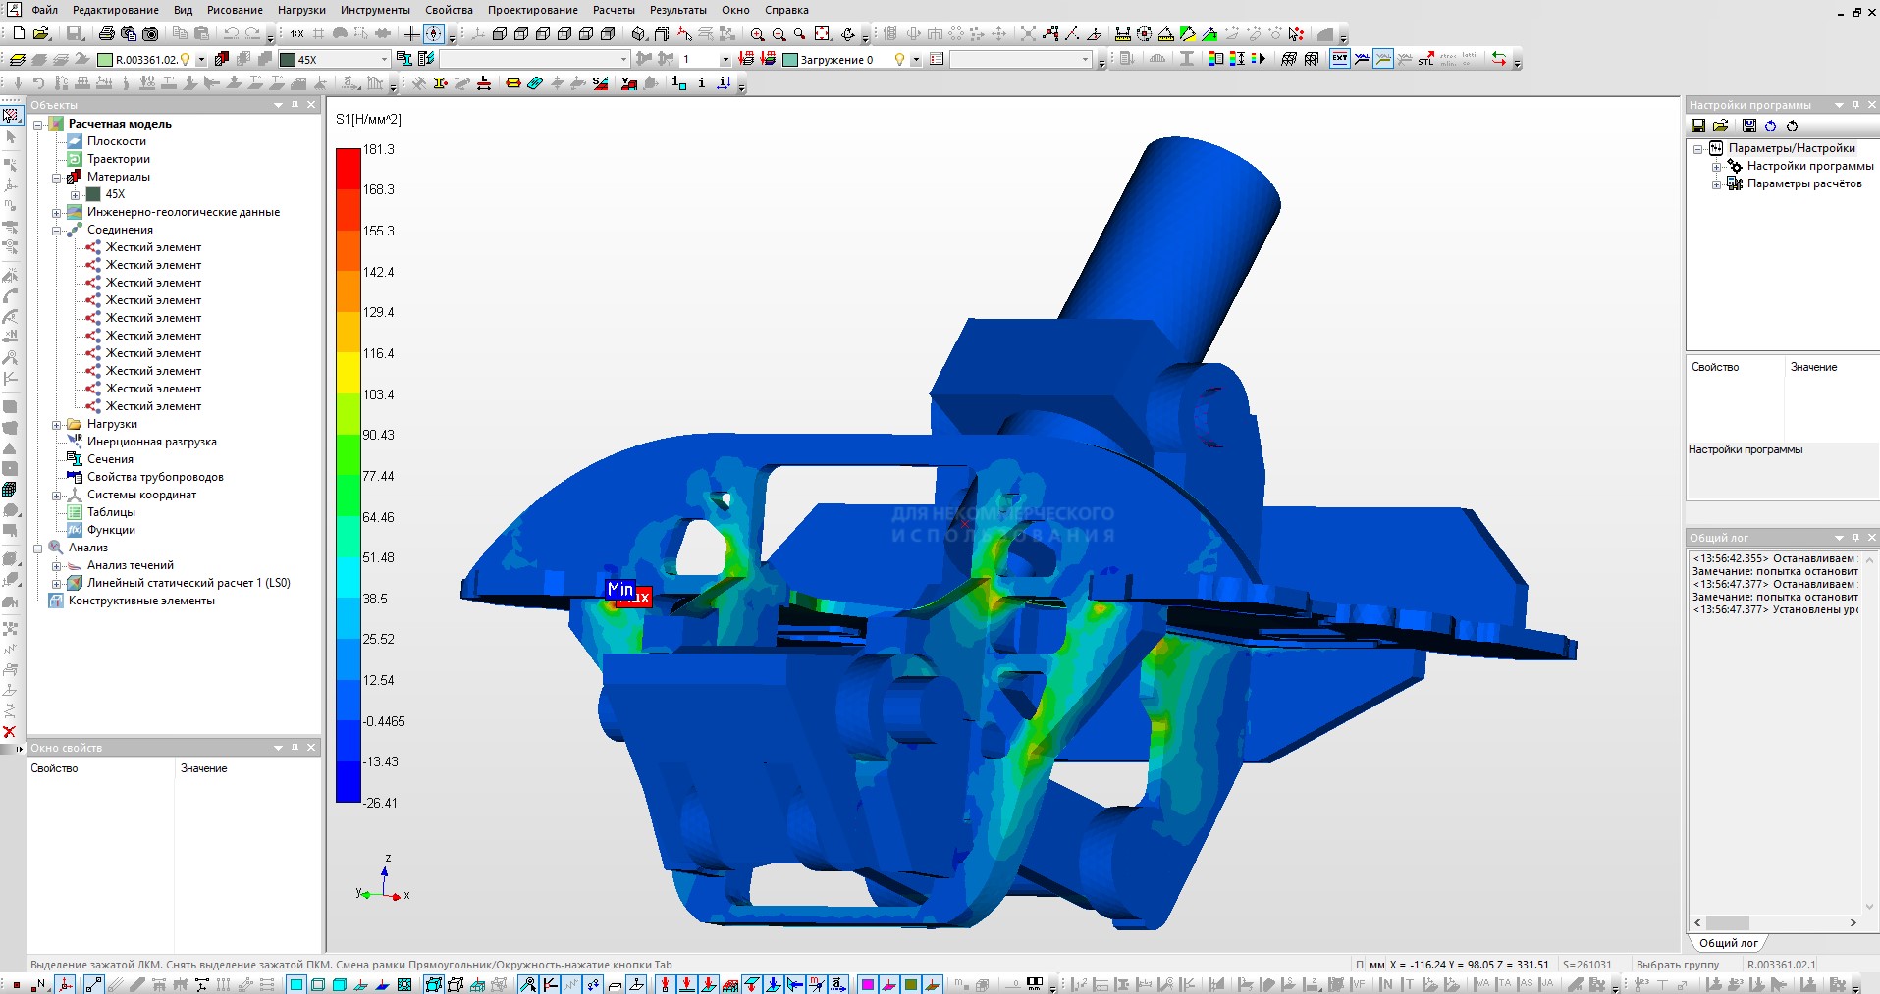1880x994 pixels.
Task: Click the Zoom In magnifier icon
Action: coord(757,34)
